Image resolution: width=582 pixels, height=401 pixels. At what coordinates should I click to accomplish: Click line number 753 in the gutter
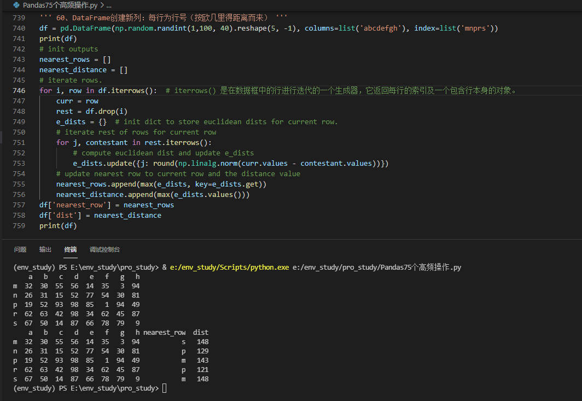click(19, 164)
